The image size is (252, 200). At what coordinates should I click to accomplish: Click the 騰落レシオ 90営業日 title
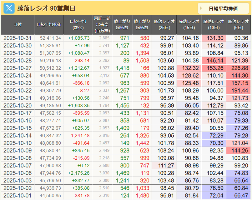46,8
